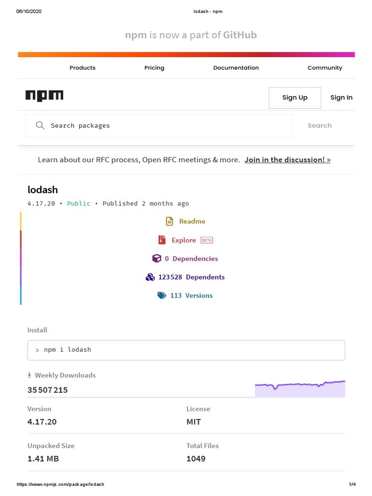The height and width of the screenshot is (496, 372).
Task: Click the Dependencies cube icon
Action: coord(156,259)
